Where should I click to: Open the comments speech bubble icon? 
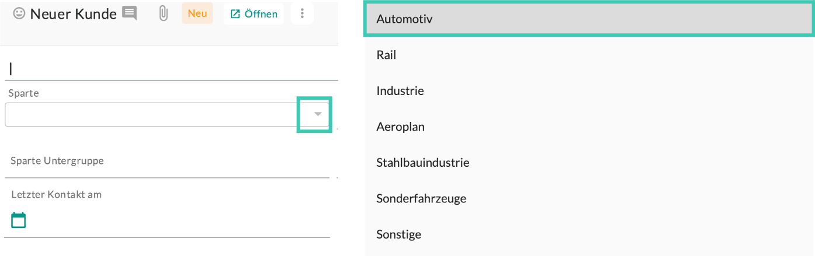(130, 13)
